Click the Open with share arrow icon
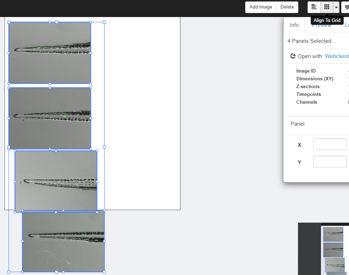 (293, 56)
